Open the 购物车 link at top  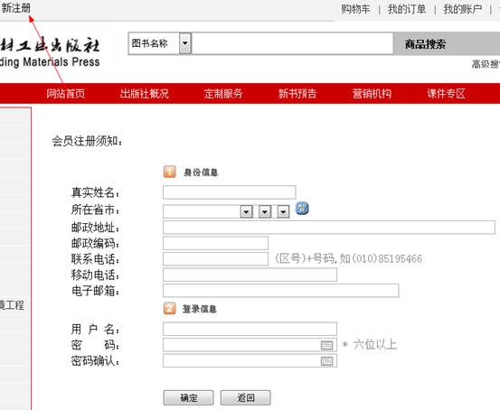[355, 9]
